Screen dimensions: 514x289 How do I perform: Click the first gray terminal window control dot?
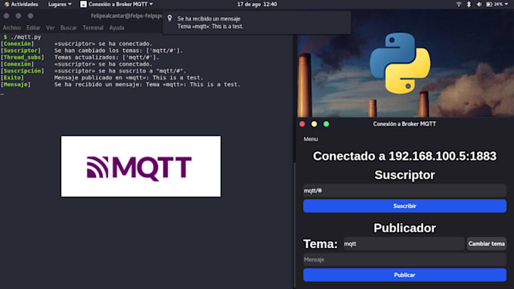coord(7,16)
